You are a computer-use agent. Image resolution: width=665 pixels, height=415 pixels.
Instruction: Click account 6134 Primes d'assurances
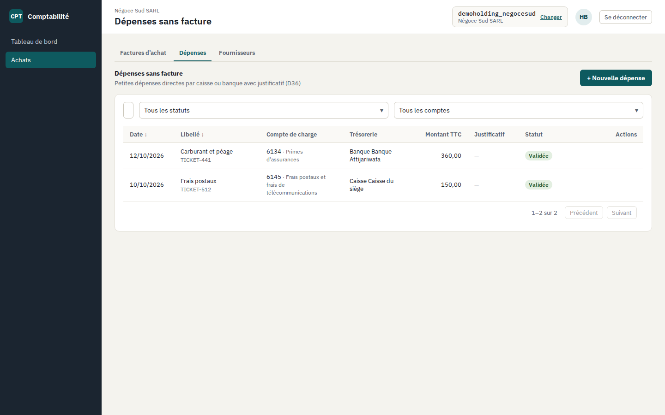[x=284, y=155]
